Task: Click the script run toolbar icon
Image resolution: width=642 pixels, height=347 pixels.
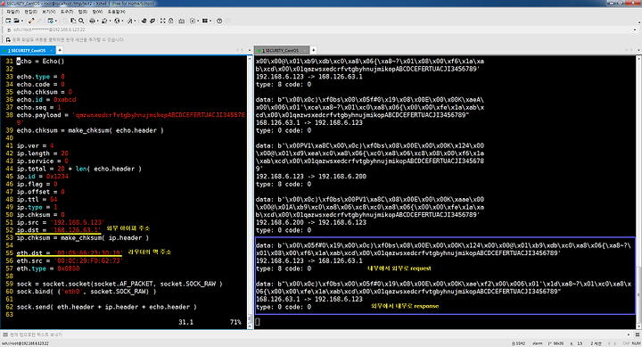Action: click(x=193, y=21)
